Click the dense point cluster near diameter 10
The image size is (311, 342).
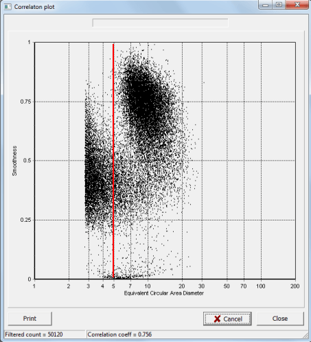point(146,101)
